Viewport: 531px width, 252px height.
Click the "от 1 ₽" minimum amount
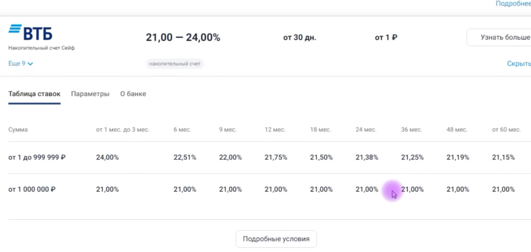(x=386, y=38)
